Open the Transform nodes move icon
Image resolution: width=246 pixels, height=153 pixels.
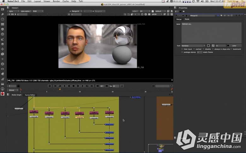(x=3, y=49)
